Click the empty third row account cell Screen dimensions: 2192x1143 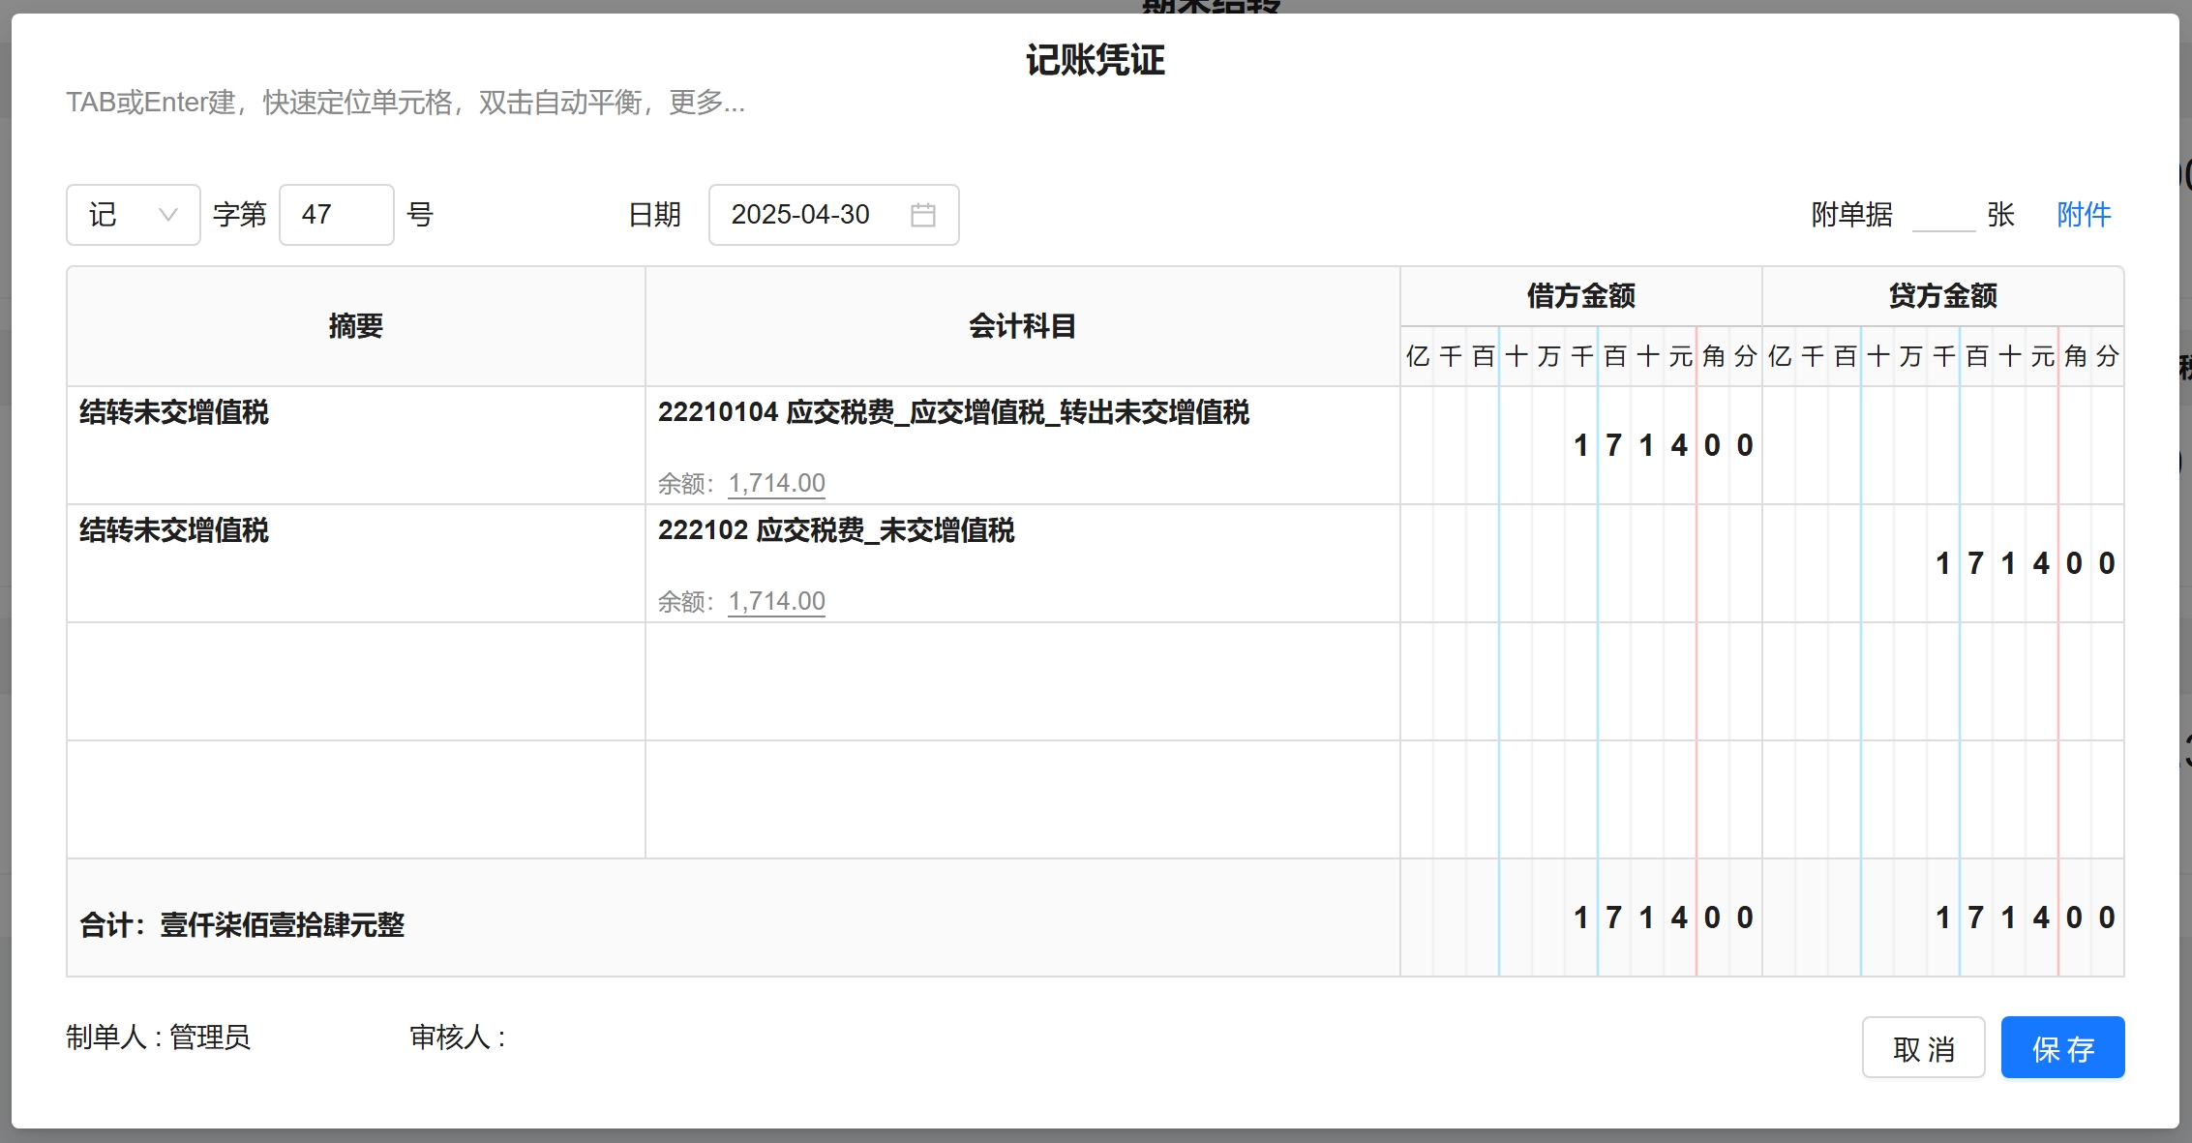tap(1022, 681)
